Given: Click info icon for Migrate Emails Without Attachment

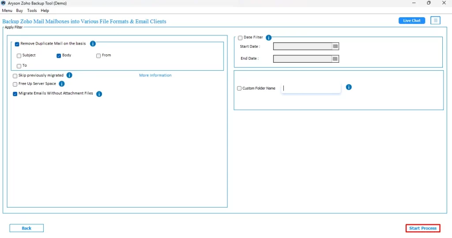Looking at the screenshot, I should pyautogui.click(x=99, y=94).
